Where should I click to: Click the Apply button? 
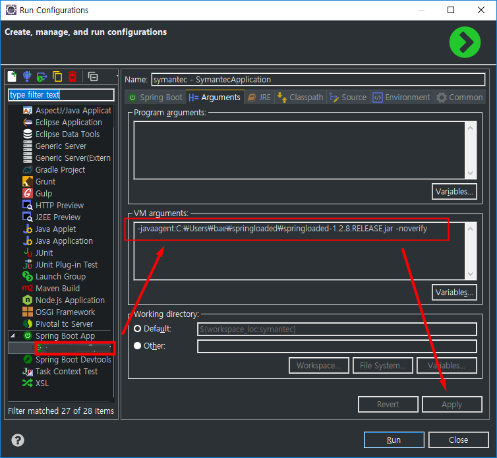pos(452,405)
